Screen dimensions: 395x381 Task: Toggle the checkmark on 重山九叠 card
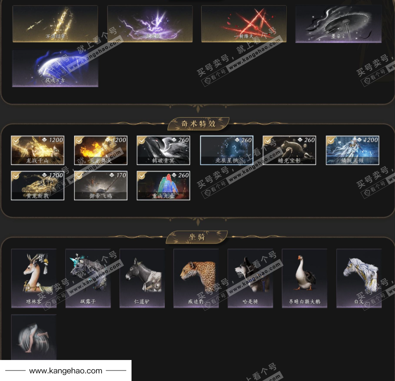[x=142, y=176]
